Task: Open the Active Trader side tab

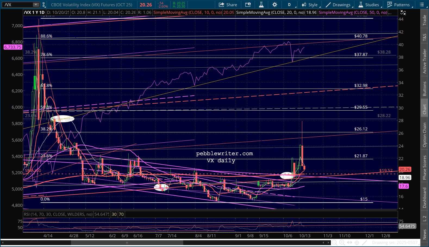Action: pos(424,61)
